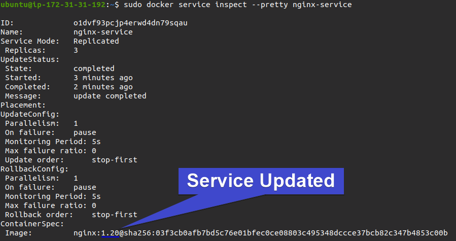Click the UpdateConfig heading line
The height and width of the screenshot is (241, 456).
[x=30, y=114]
